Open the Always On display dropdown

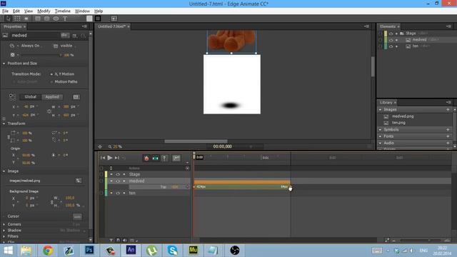point(31,46)
